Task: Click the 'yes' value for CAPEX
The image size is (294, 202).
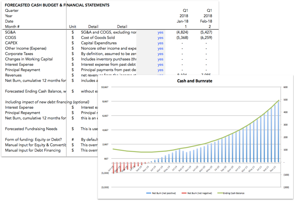Action: pyautogui.click(x=160, y=43)
